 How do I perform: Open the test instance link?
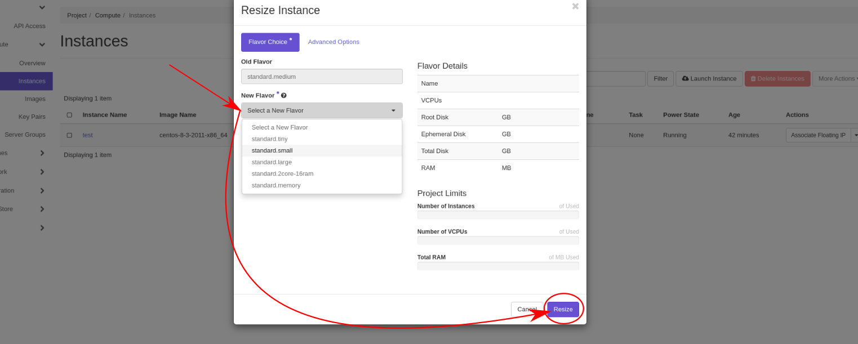pyautogui.click(x=87, y=135)
